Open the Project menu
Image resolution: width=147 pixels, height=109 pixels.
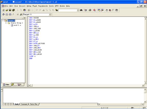(x=22, y=6)
